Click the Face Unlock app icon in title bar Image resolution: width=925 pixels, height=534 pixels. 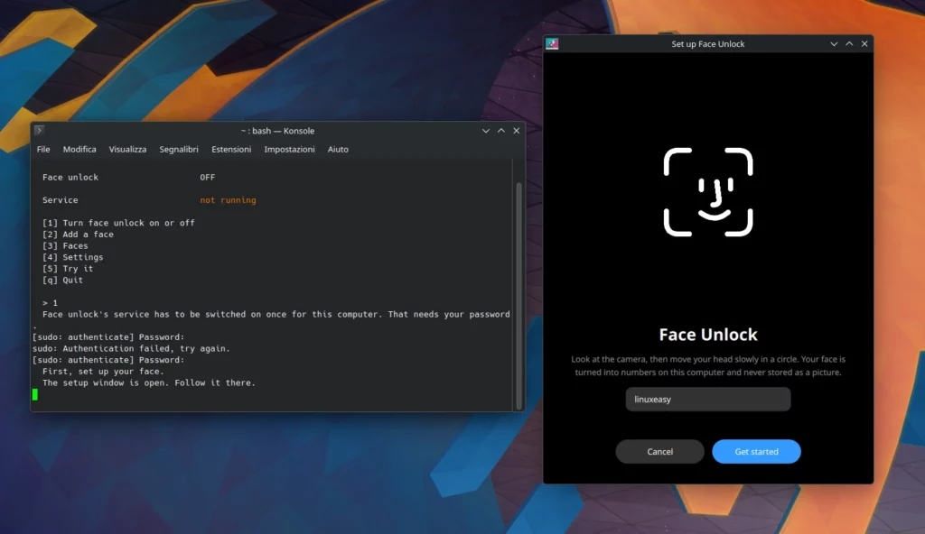pyautogui.click(x=552, y=43)
